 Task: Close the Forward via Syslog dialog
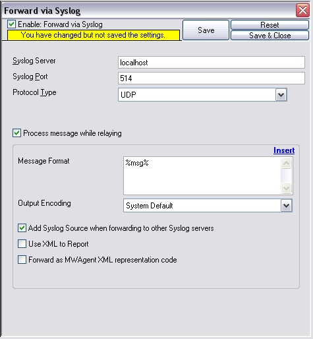(x=302, y=10)
